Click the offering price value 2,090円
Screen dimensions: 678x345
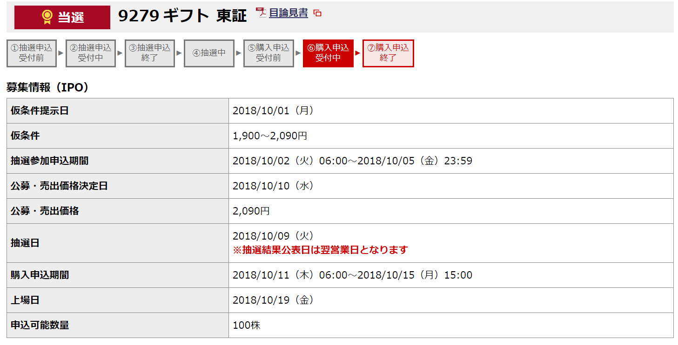(251, 211)
